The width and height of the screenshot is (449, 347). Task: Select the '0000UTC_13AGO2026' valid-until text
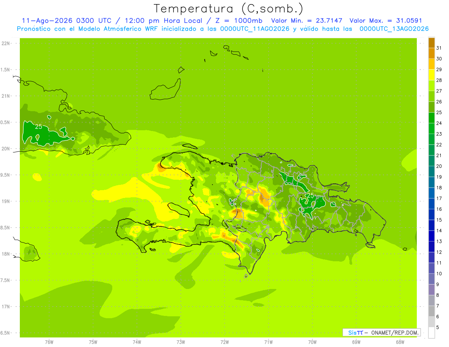tap(394, 29)
